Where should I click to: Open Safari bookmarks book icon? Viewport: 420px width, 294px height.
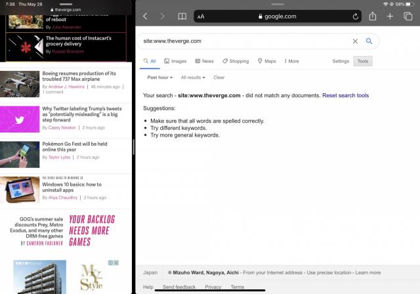tap(182, 16)
